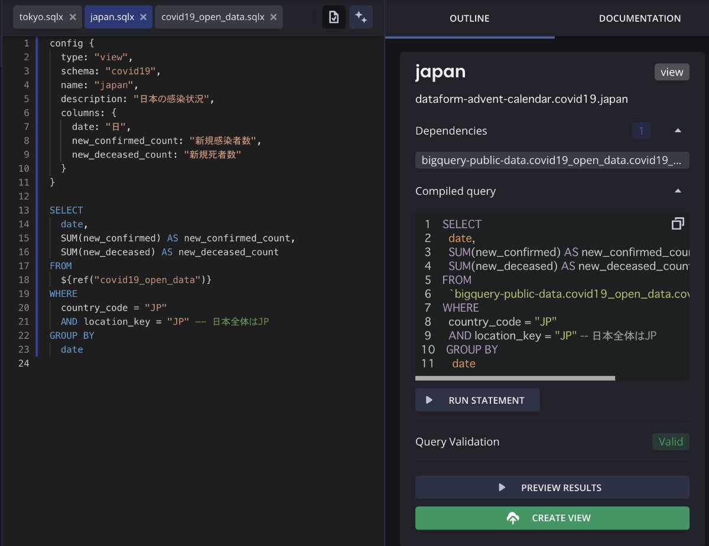Image resolution: width=709 pixels, height=546 pixels.
Task: Click the Valid query validation badge
Action: (671, 442)
